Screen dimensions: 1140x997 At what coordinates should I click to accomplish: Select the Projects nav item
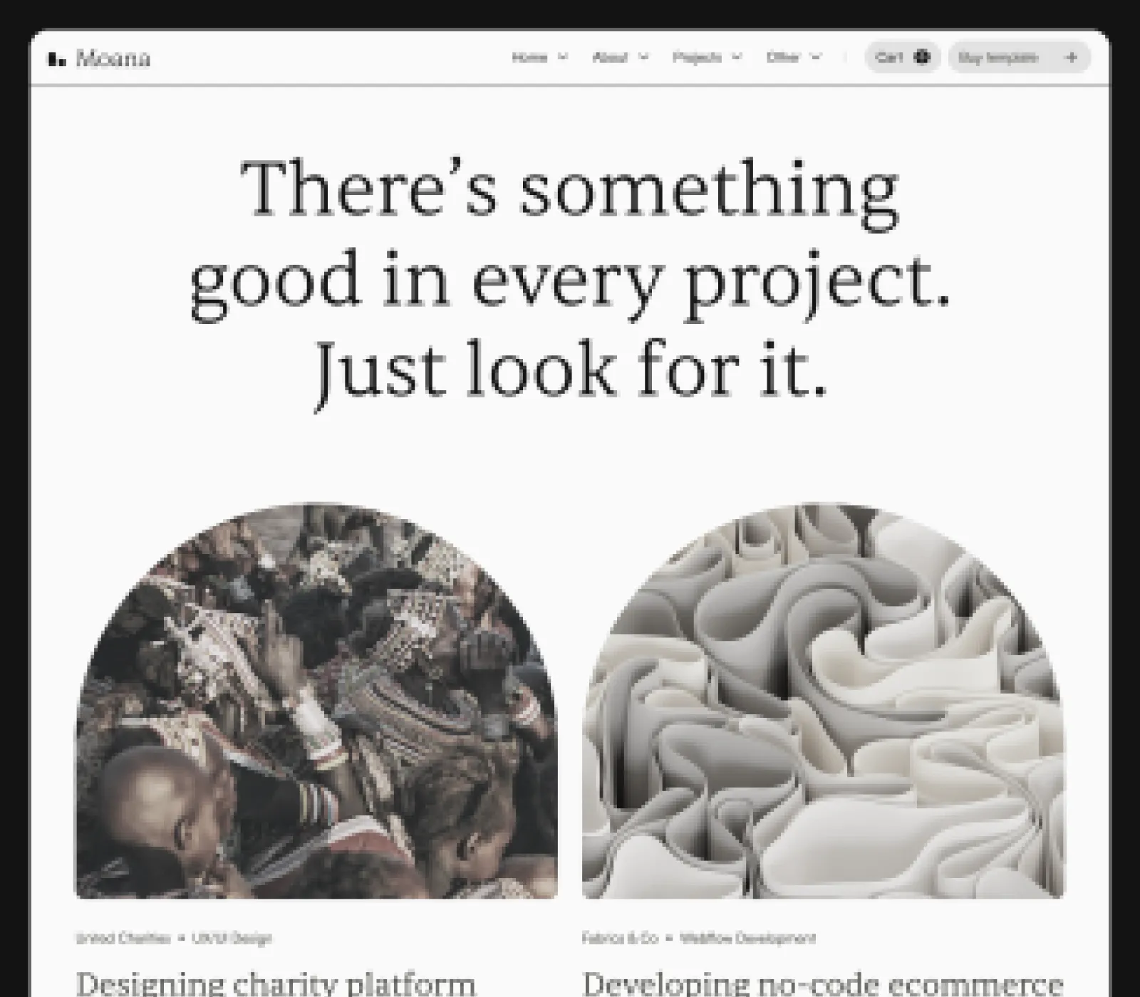[698, 58]
